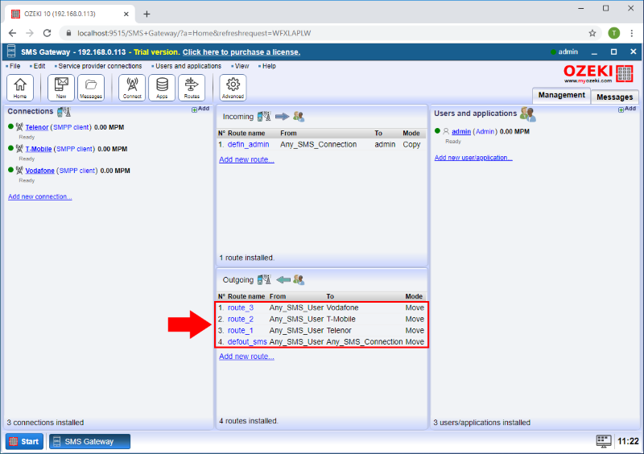Click the New message toolbar icon
The height and width of the screenshot is (454, 644).
coord(61,88)
